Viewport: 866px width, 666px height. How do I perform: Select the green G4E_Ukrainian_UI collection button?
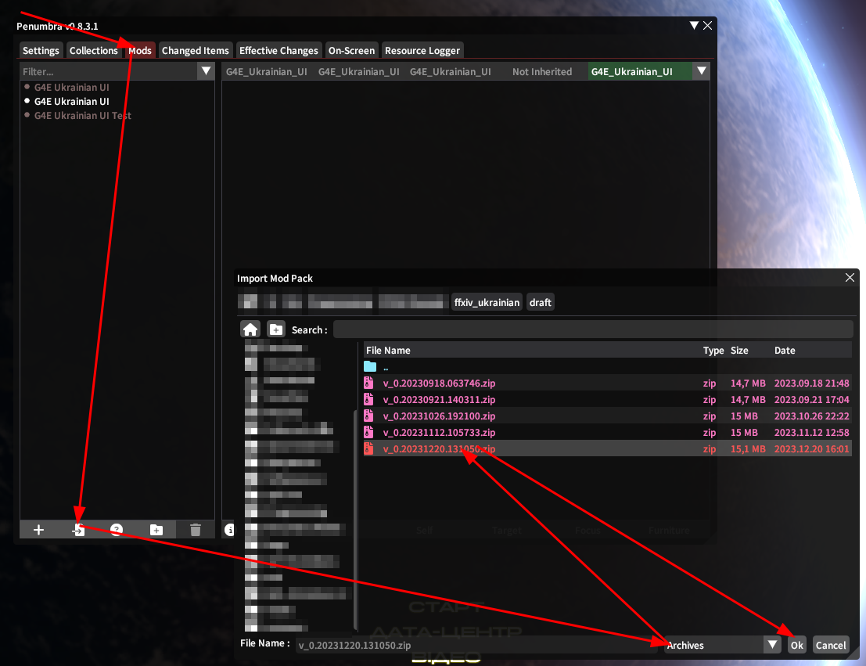click(640, 71)
